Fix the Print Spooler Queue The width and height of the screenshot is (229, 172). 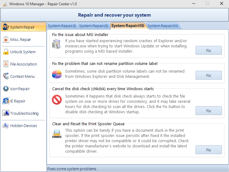tap(208, 150)
